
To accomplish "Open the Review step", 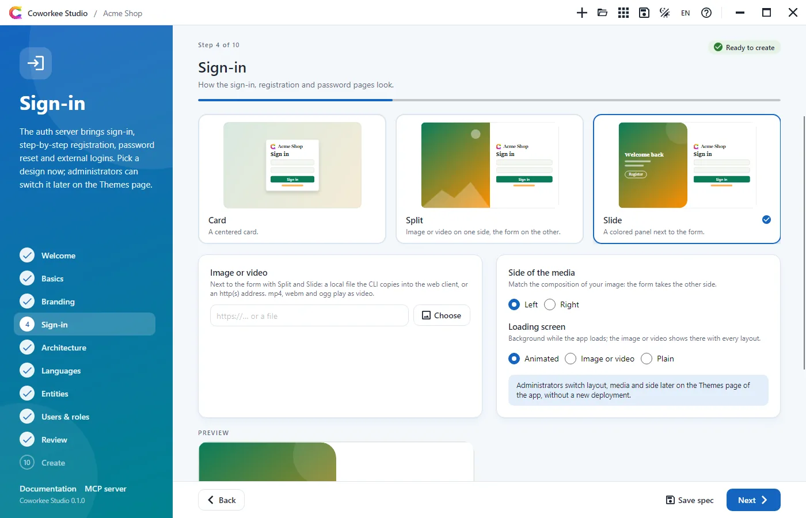I will click(85, 439).
